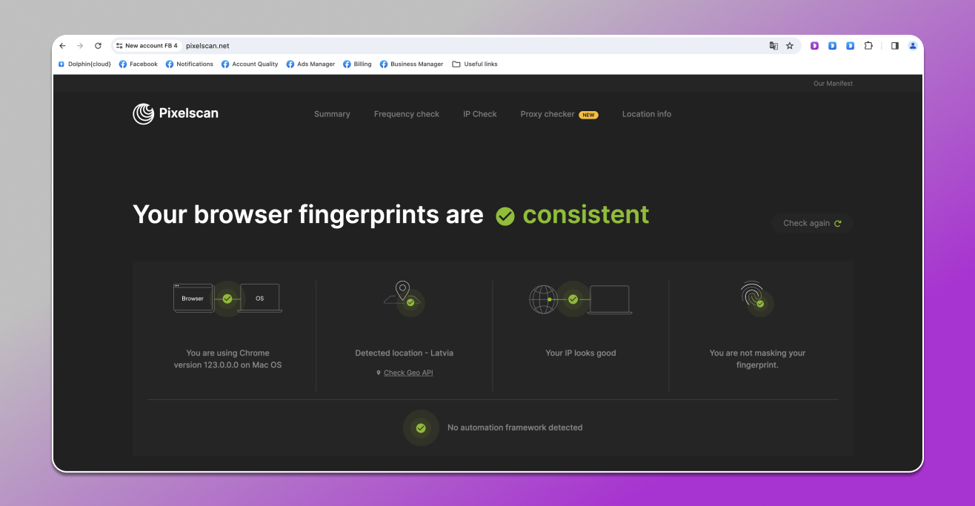Click the site information icon in address bar
Image resolution: width=975 pixels, height=506 pixels.
119,46
